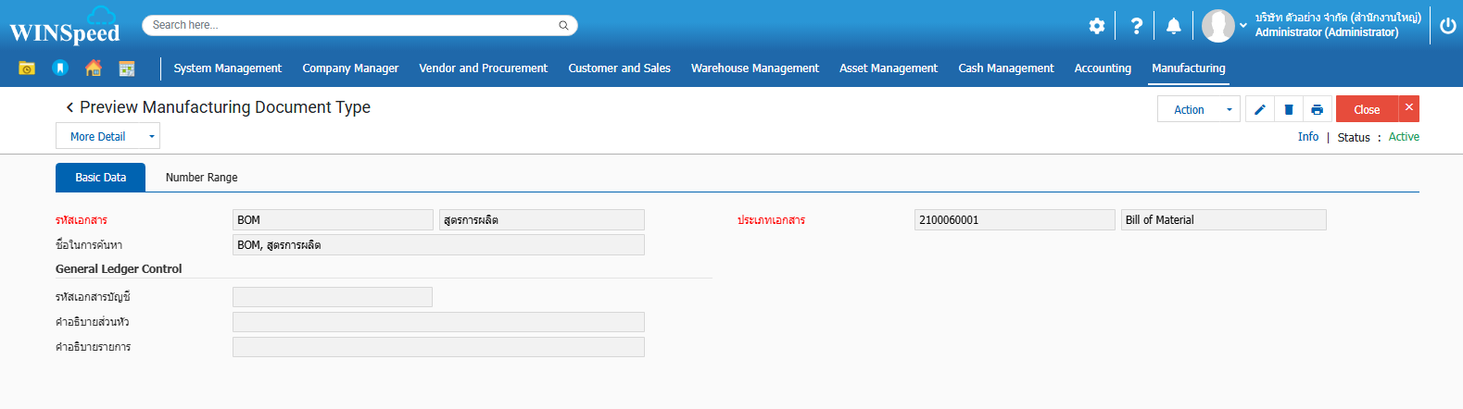Edit document type with pencil icon
1463x409 pixels.
1259,109
